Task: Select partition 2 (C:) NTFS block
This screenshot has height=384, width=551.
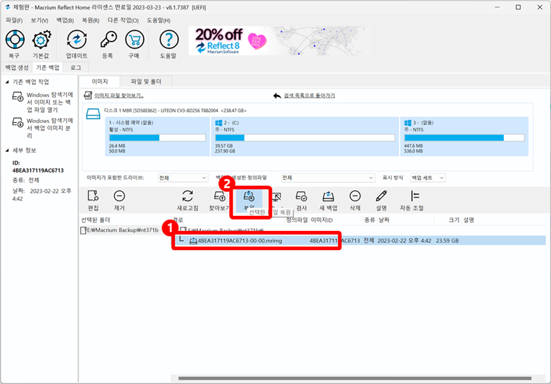Action: pos(305,136)
